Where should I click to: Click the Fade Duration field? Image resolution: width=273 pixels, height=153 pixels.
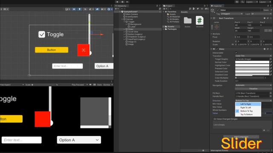[253, 81]
